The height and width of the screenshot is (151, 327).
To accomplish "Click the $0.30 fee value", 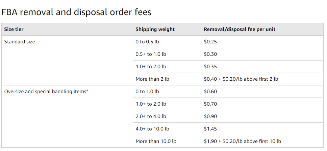I will pos(210,54).
